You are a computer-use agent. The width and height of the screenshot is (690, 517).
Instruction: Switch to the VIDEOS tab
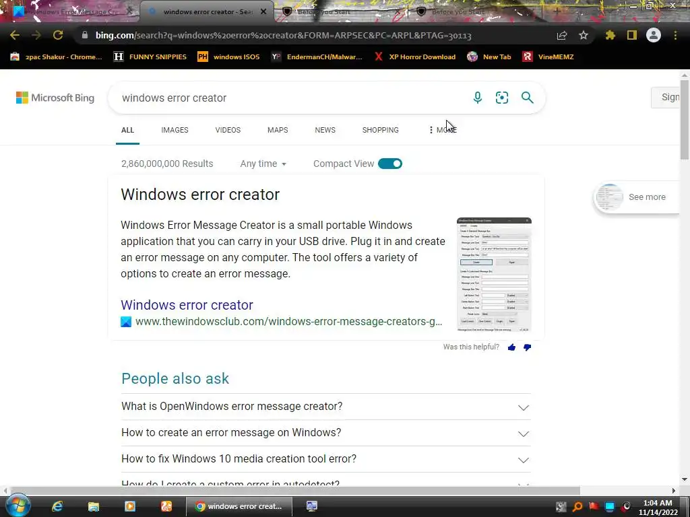coord(228,130)
